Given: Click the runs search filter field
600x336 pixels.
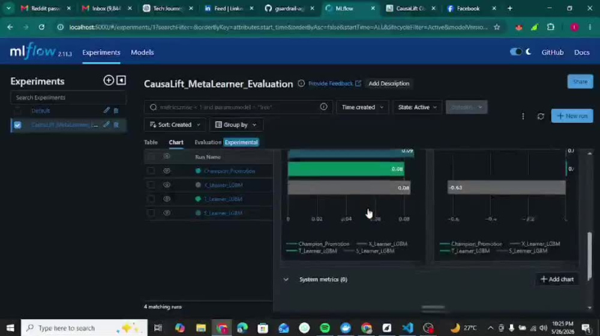Looking at the screenshot, I should point(238,107).
